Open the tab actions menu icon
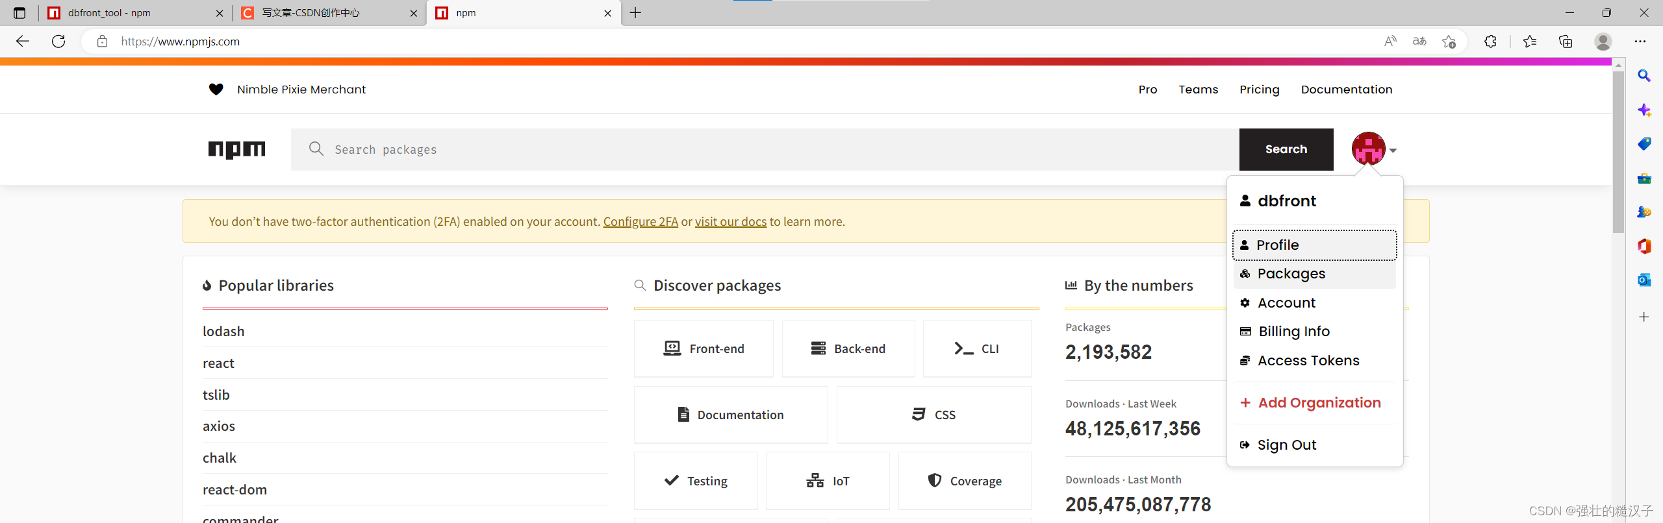Viewport: 1663px width, 523px height. (19, 13)
